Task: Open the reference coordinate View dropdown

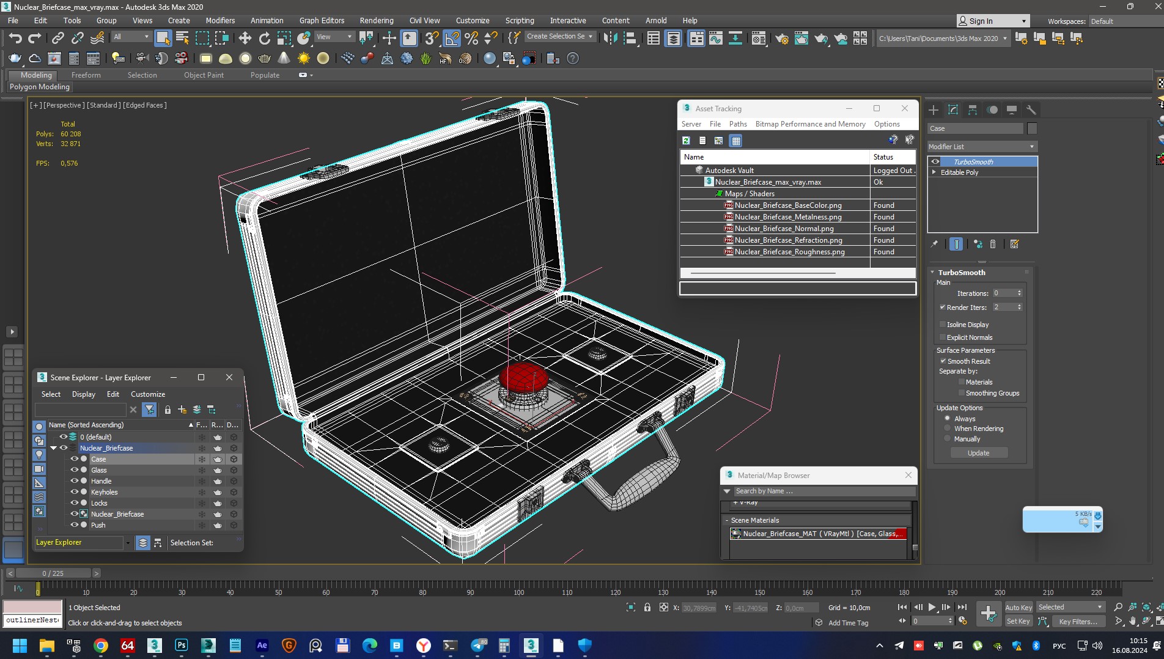Action: click(334, 37)
